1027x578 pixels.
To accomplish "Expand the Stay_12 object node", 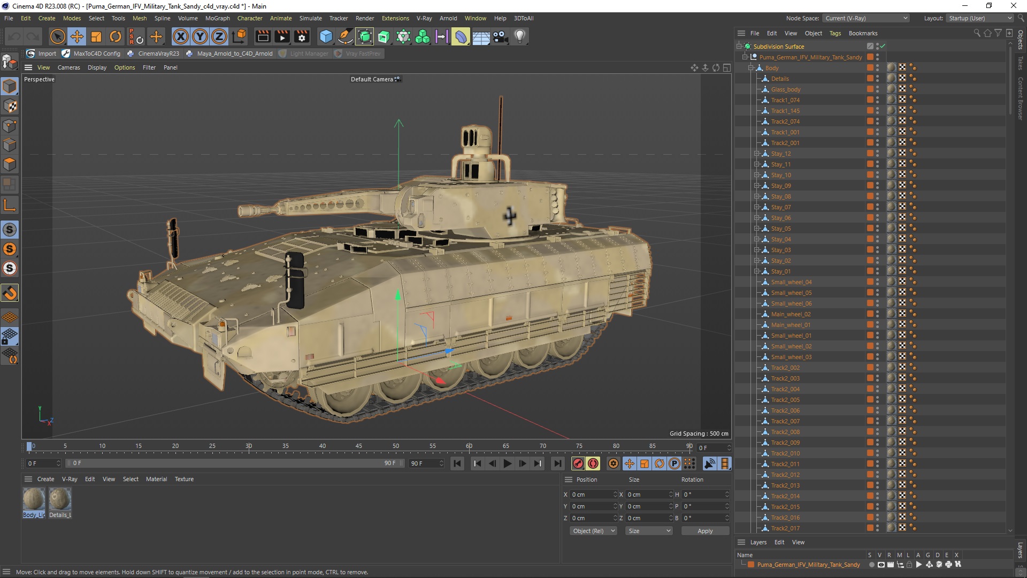I will [757, 153].
